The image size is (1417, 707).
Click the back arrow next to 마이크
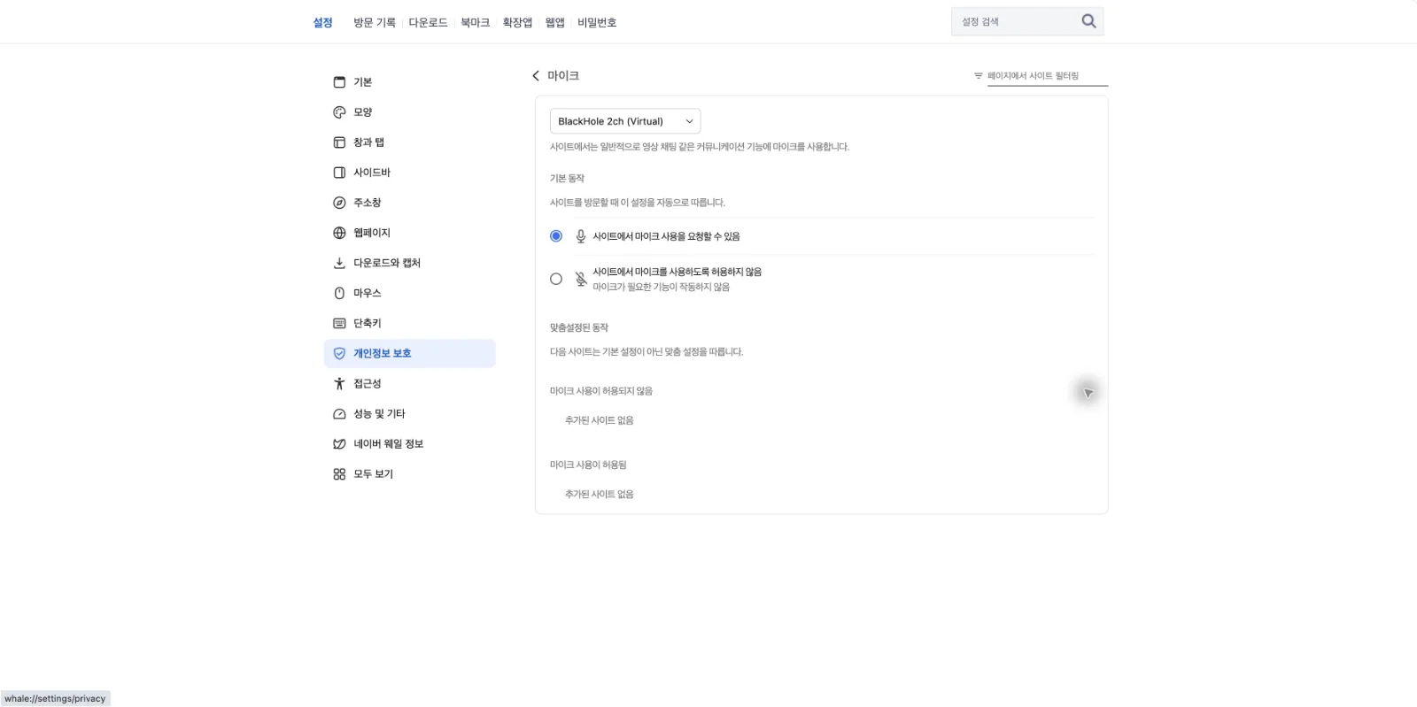(535, 75)
